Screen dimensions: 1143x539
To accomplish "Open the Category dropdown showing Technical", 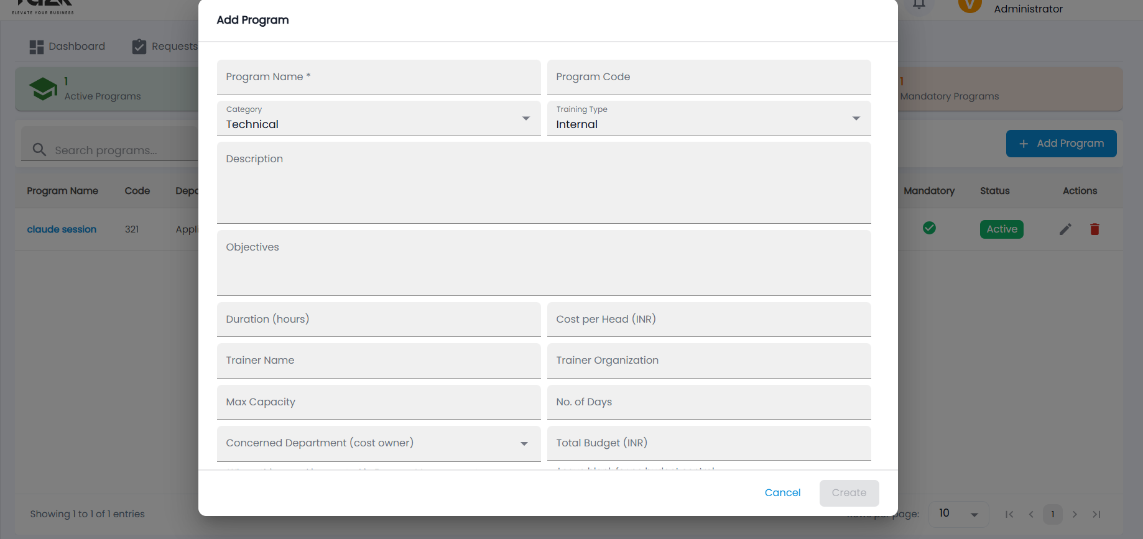I will 379,118.
